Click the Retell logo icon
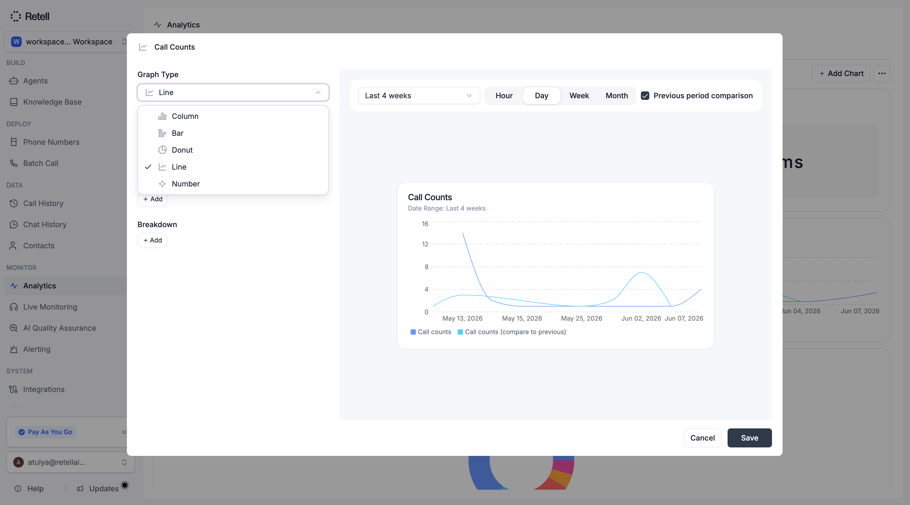Image resolution: width=910 pixels, height=505 pixels. [x=16, y=16]
